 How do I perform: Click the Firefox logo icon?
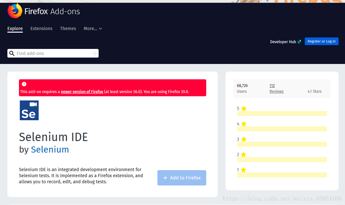[15, 11]
